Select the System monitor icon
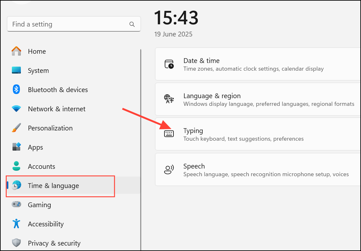The image size is (361, 251). [x=16, y=70]
